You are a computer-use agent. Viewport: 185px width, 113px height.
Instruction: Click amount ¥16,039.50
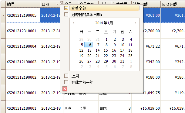click(x=150, y=108)
